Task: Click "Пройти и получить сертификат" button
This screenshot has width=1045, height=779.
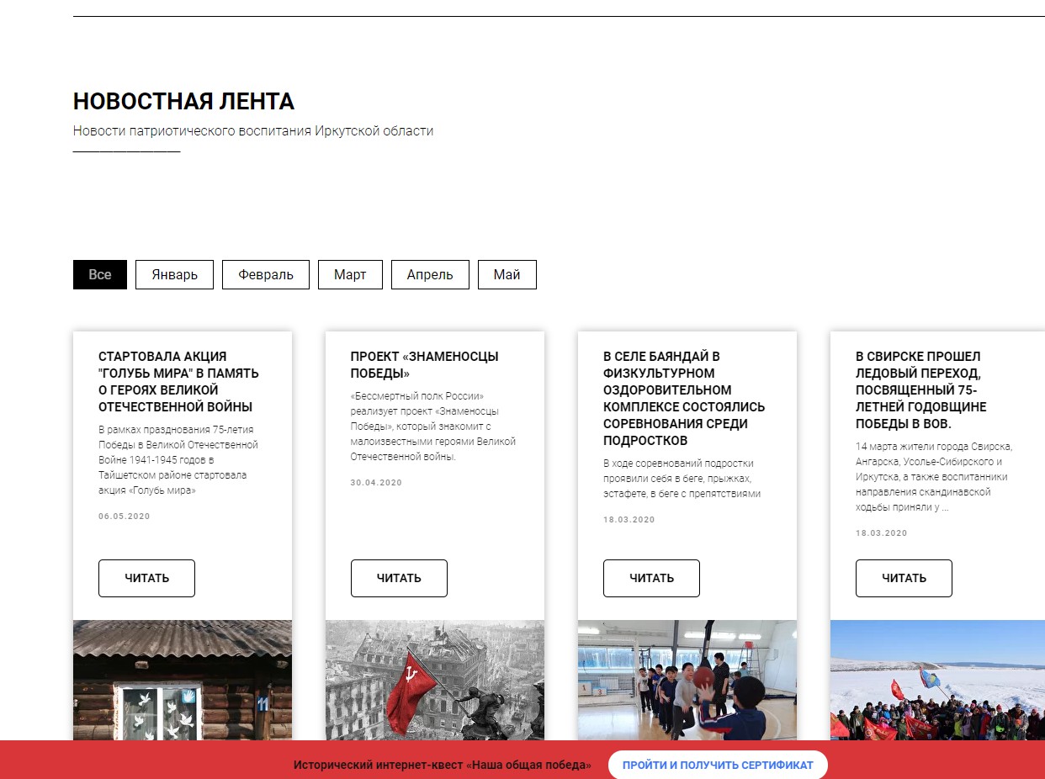Action: click(x=718, y=766)
